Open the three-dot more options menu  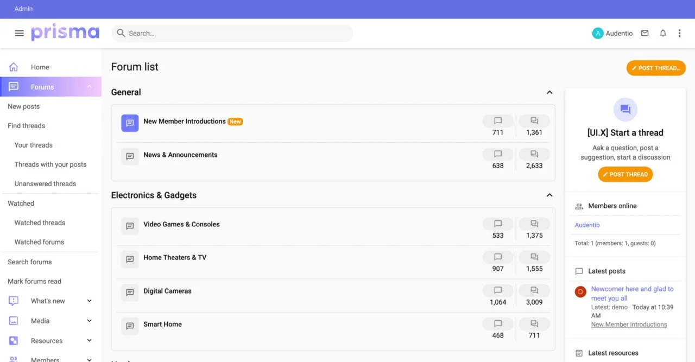(x=679, y=33)
